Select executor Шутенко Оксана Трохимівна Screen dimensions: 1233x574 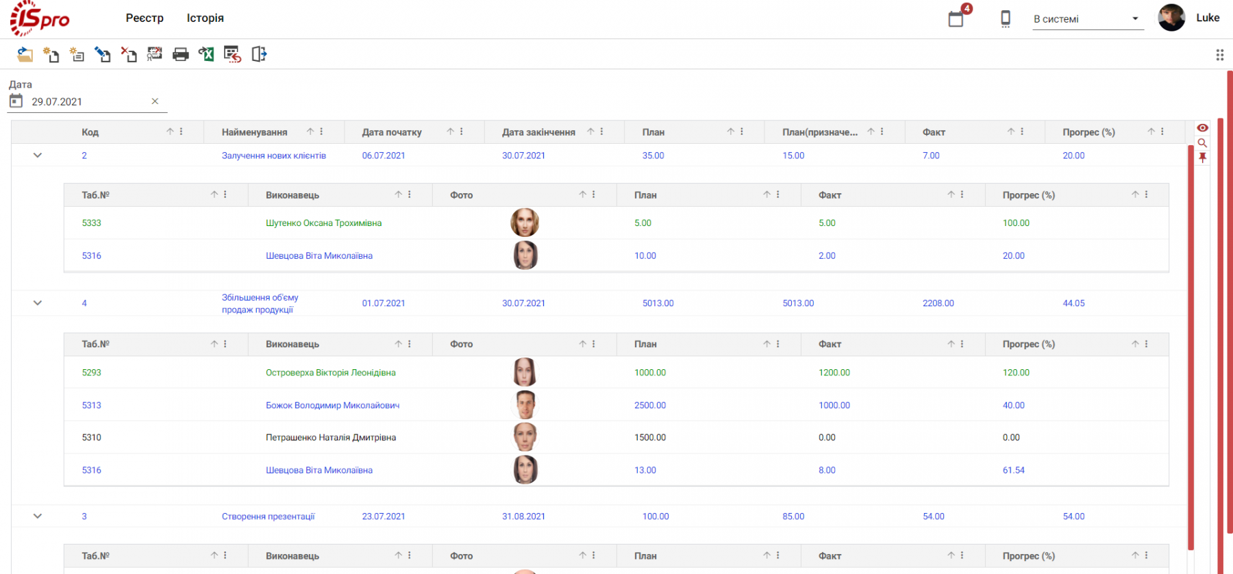323,223
